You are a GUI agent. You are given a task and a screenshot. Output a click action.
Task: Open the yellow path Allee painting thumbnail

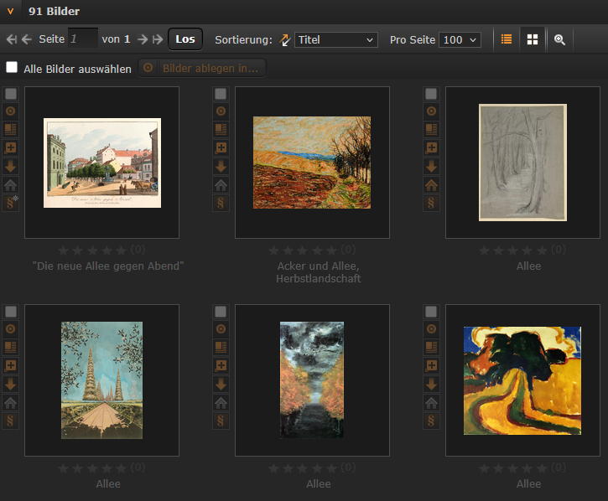522,380
